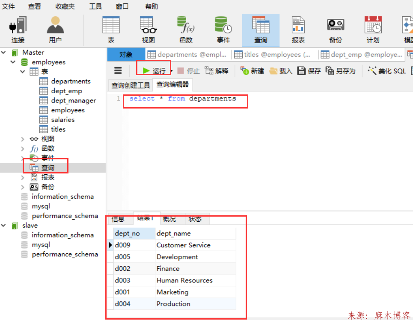This screenshot has width=413, height=320.
Task: Collapse the Master connection node
Action: (x=3, y=52)
